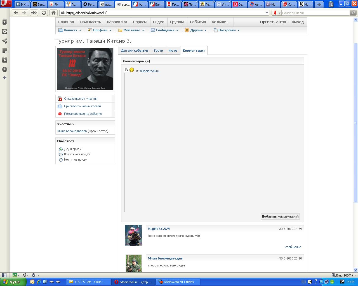
Task: Click the bold B formatting icon
Action: pyautogui.click(x=126, y=70)
